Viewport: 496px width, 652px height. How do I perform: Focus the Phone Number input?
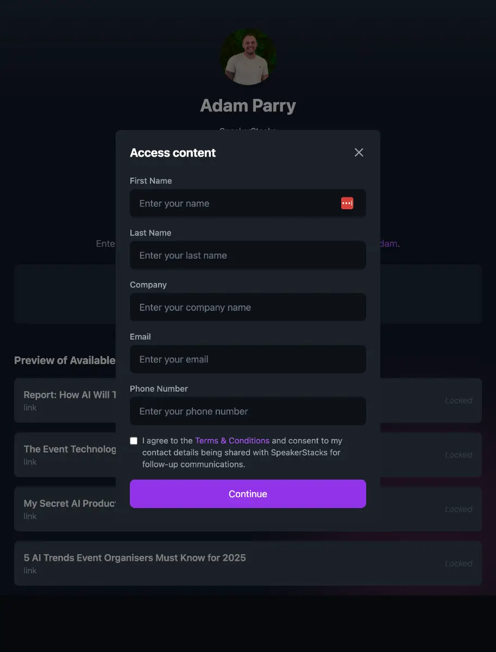tap(248, 411)
